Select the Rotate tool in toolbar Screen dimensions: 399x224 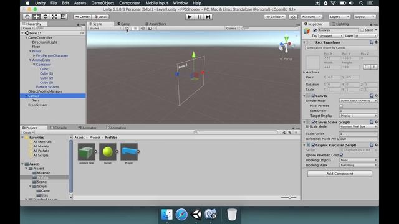[x=46, y=17]
